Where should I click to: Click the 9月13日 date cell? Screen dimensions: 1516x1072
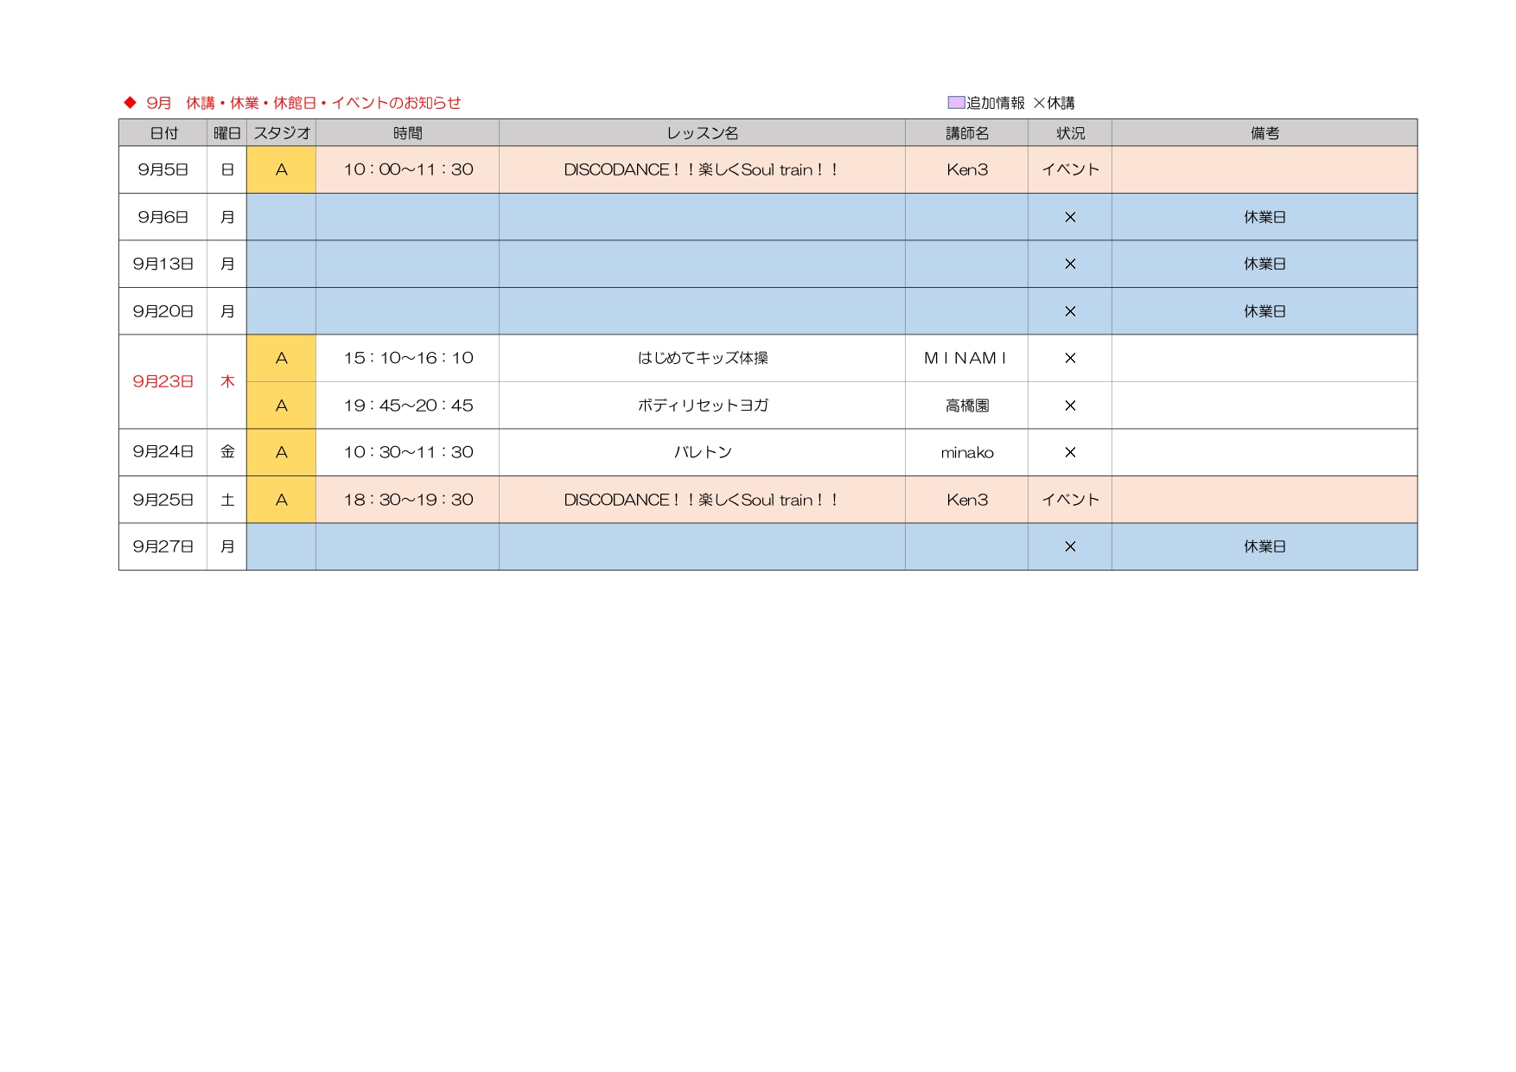[163, 264]
